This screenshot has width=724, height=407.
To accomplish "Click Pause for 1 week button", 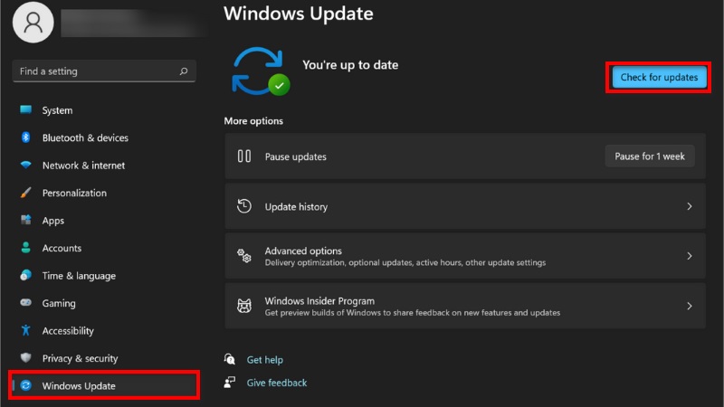I will pyautogui.click(x=650, y=156).
